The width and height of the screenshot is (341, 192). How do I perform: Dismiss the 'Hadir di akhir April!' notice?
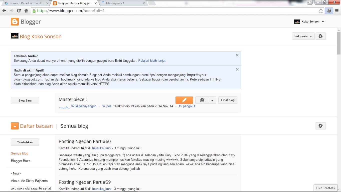[237, 69]
